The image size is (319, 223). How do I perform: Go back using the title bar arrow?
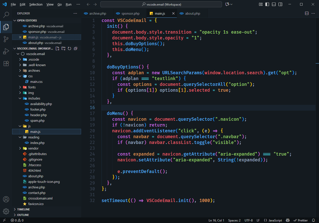(x=88, y=4)
